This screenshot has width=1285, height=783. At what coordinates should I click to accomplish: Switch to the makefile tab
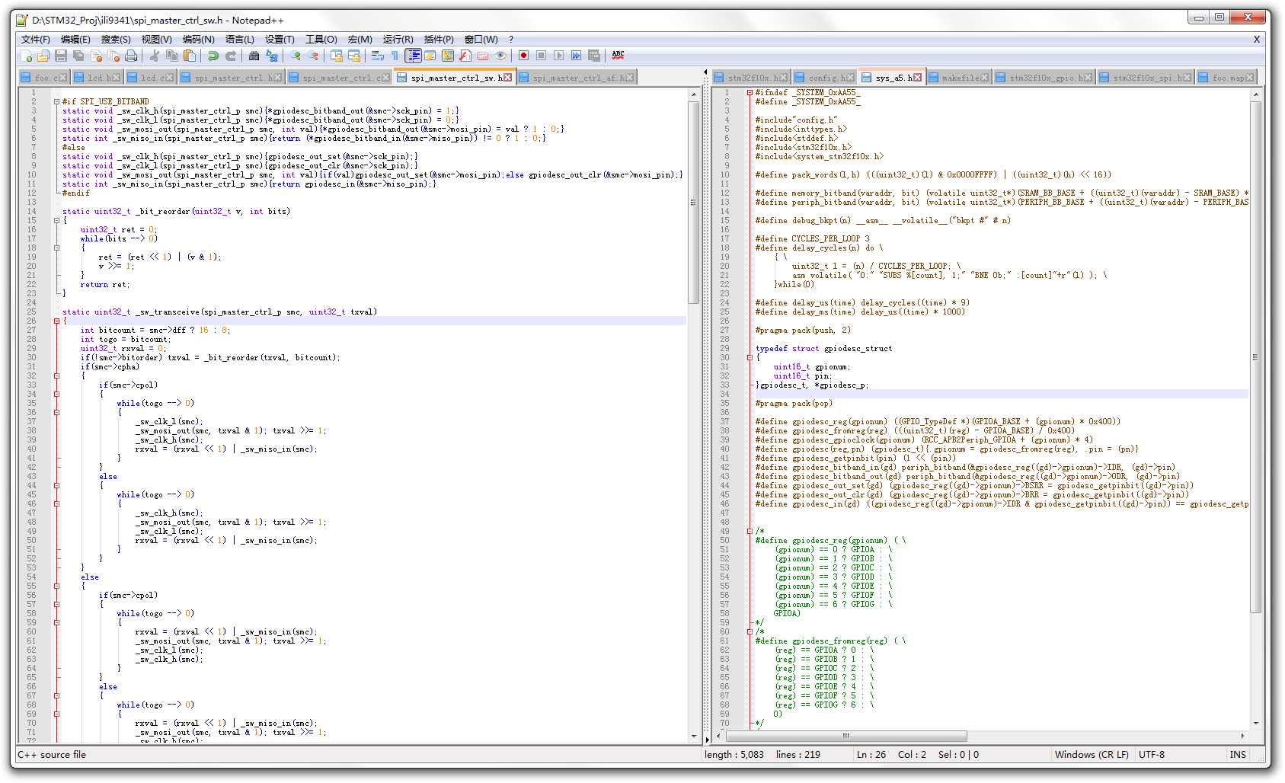pos(960,78)
